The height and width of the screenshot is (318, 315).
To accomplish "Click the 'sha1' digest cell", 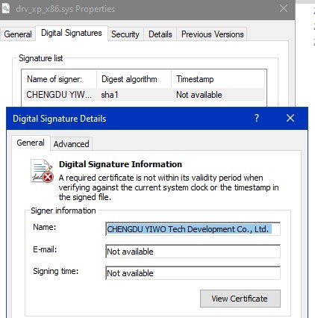I will pos(110,95).
